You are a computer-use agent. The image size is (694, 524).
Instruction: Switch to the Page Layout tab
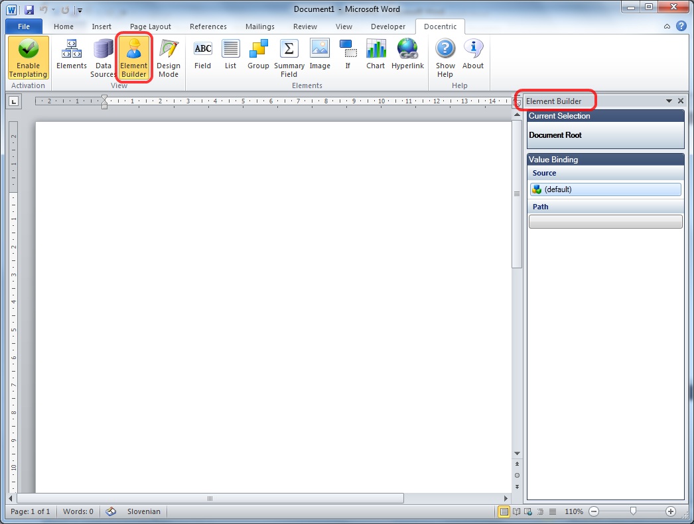click(151, 26)
